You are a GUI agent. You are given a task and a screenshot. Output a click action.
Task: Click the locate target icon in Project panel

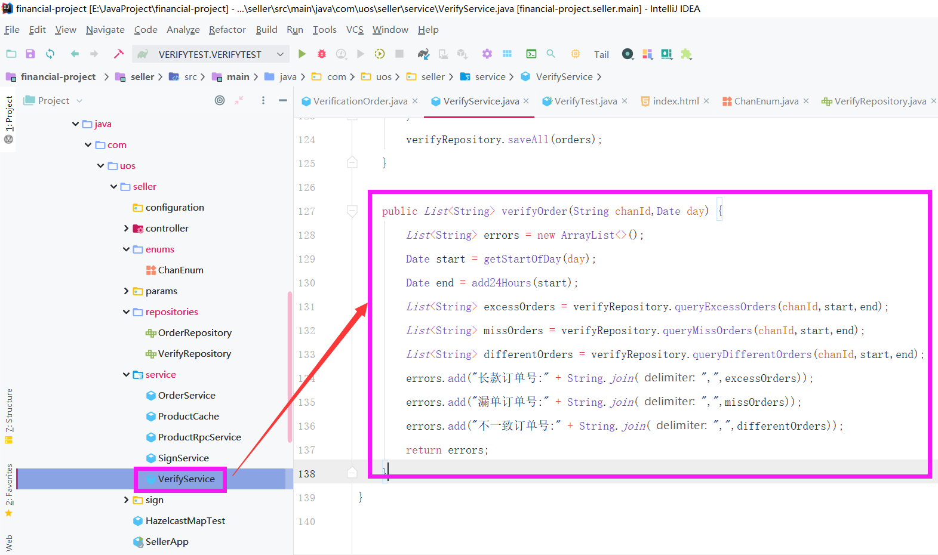pyautogui.click(x=220, y=101)
